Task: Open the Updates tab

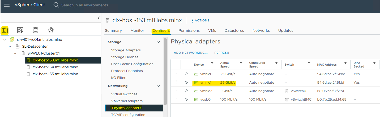Action: (x=286, y=30)
